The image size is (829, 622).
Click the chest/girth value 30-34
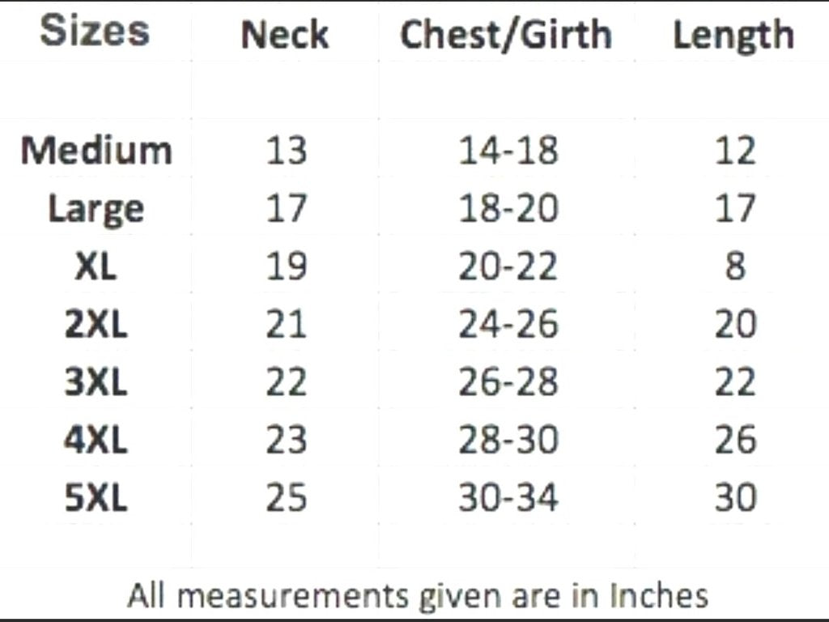(508, 498)
